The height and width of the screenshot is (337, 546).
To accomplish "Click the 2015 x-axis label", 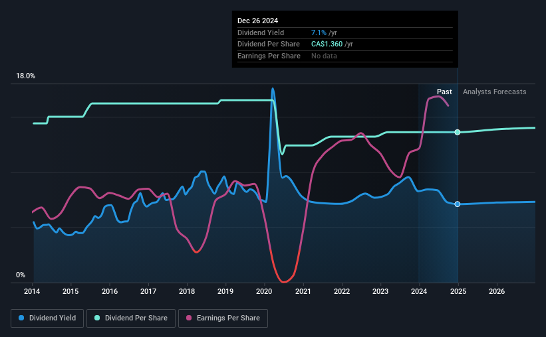I will [70, 291].
